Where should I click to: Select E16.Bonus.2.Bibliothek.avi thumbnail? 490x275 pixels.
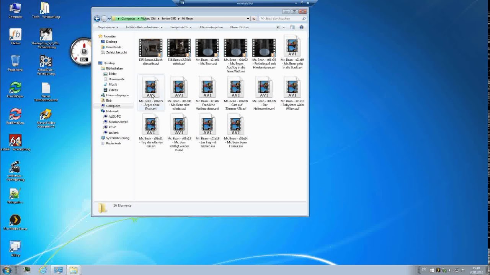[179, 52]
